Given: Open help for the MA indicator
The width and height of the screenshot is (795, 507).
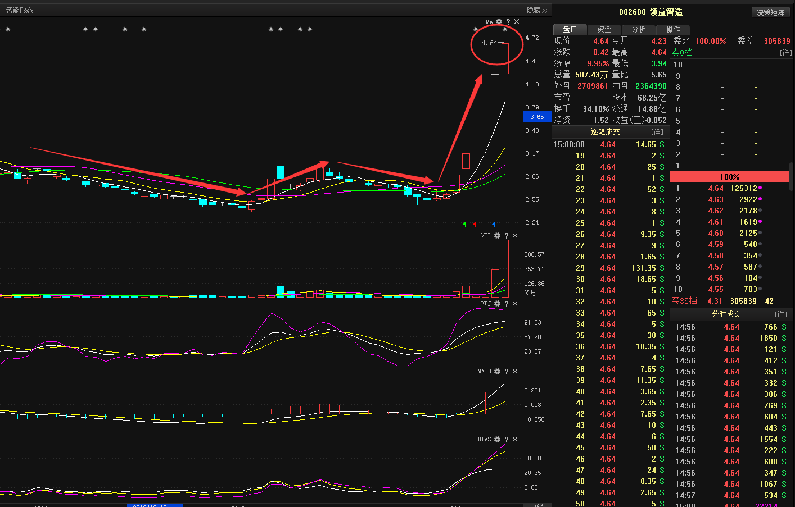Looking at the screenshot, I should point(508,22).
